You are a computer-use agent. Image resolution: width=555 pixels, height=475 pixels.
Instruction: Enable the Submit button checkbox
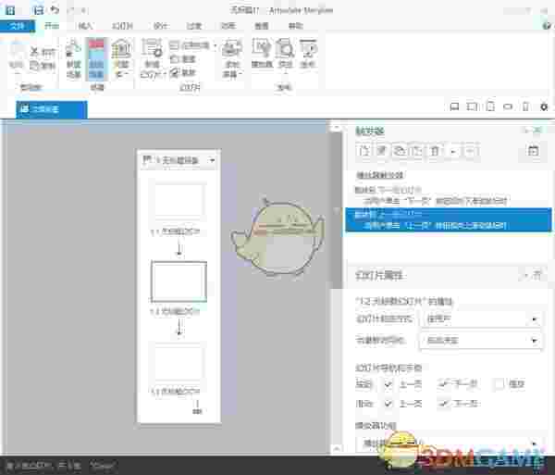click(499, 383)
